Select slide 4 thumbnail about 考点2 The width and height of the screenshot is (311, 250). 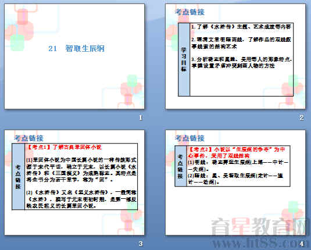click(x=235, y=183)
